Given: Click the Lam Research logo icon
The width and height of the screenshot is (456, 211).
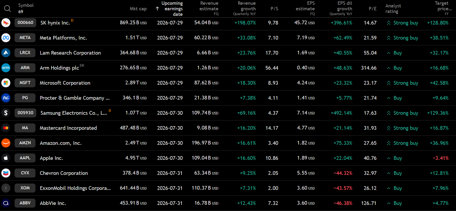Looking at the screenshot, I should (6, 53).
